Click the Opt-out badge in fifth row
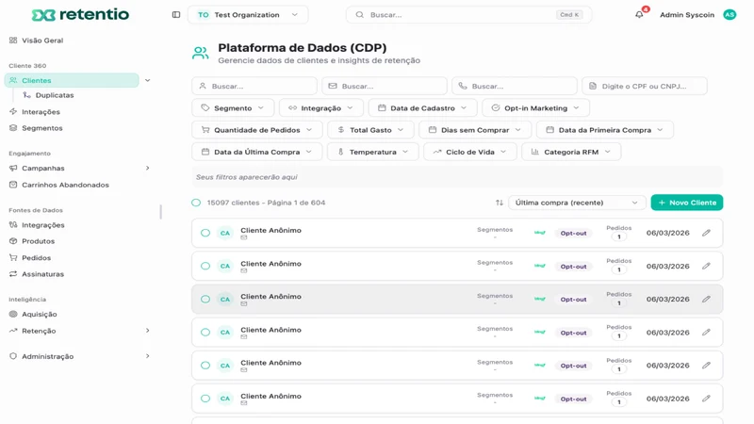 click(573, 366)
